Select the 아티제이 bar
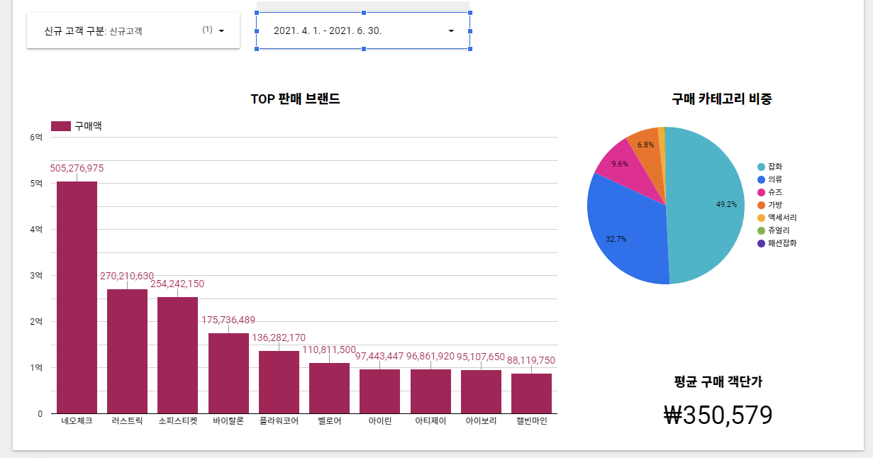The image size is (873, 458). click(x=430, y=391)
